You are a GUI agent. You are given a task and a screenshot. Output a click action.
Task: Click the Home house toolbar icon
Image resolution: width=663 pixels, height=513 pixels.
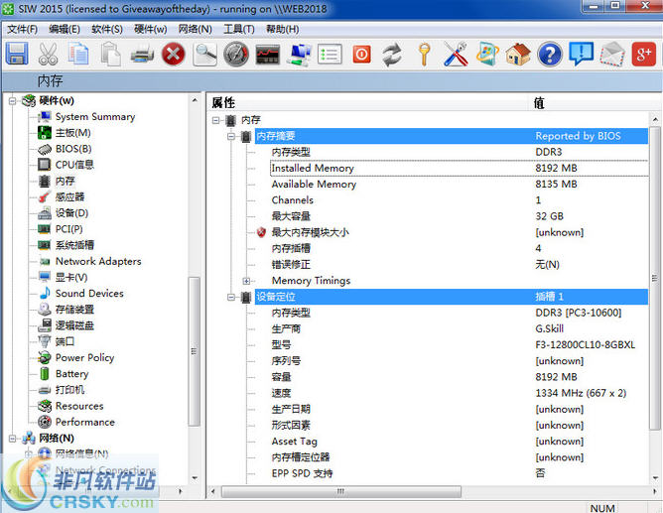coord(518,55)
